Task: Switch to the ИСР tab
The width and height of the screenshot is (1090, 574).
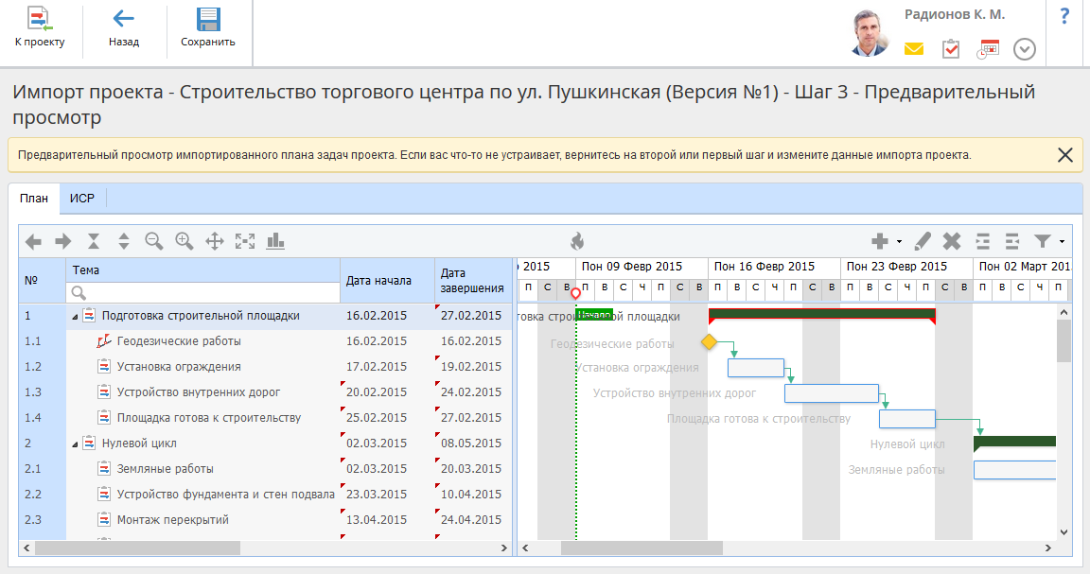Action: pyautogui.click(x=82, y=198)
